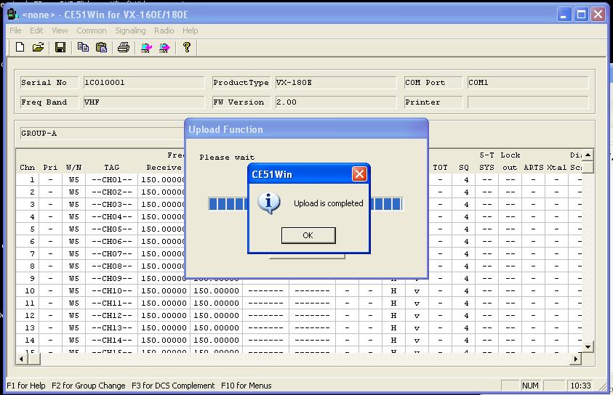Click the vertical scrollbar up arrow

pos(588,155)
